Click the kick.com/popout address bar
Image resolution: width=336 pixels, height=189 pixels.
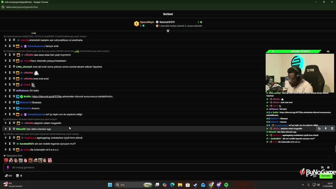pos(22,7)
